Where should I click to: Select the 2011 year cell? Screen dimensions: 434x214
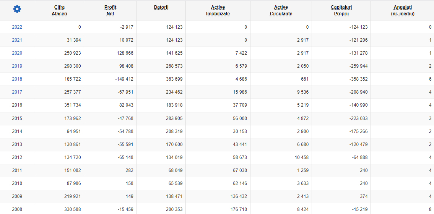(17, 170)
